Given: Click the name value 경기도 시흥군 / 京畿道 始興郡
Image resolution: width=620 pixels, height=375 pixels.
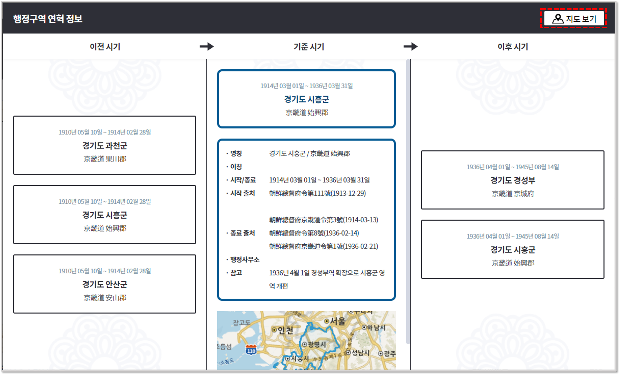Looking at the screenshot, I should point(309,153).
